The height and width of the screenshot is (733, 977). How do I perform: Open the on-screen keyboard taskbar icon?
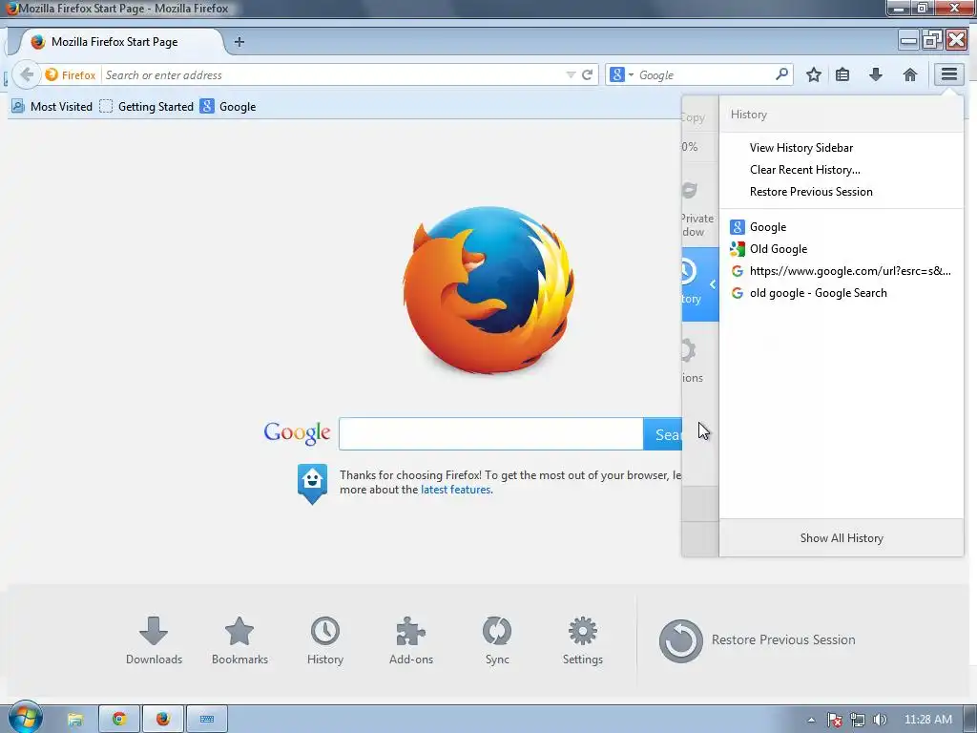point(207,720)
